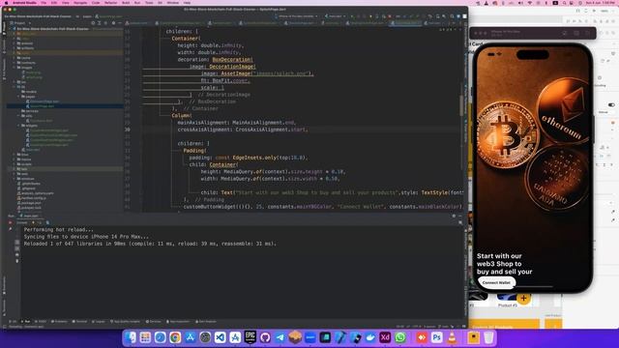Open Project panel gear options

114,23
